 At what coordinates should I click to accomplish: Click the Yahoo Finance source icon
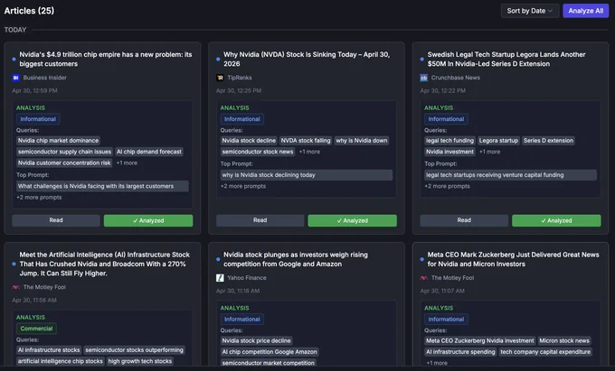(220, 278)
